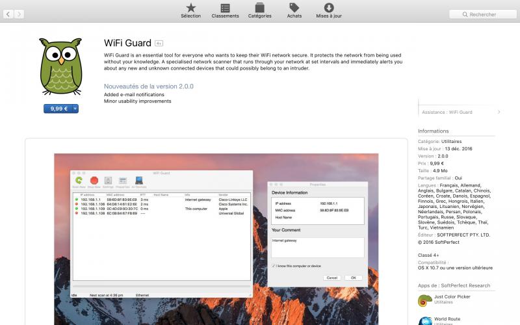Go back with the left arrow button

point(8,14)
